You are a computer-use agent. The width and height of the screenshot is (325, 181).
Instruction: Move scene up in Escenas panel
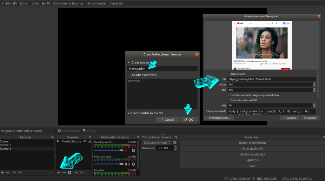14,172
